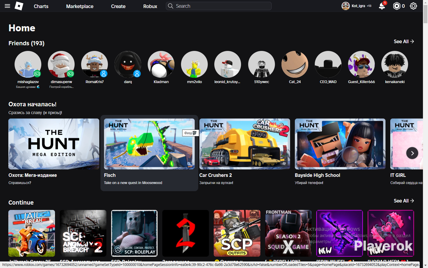The image size is (428, 268).
Task: Click dimasuperw's 'Построй корабль' status text
Action: [x=61, y=87]
